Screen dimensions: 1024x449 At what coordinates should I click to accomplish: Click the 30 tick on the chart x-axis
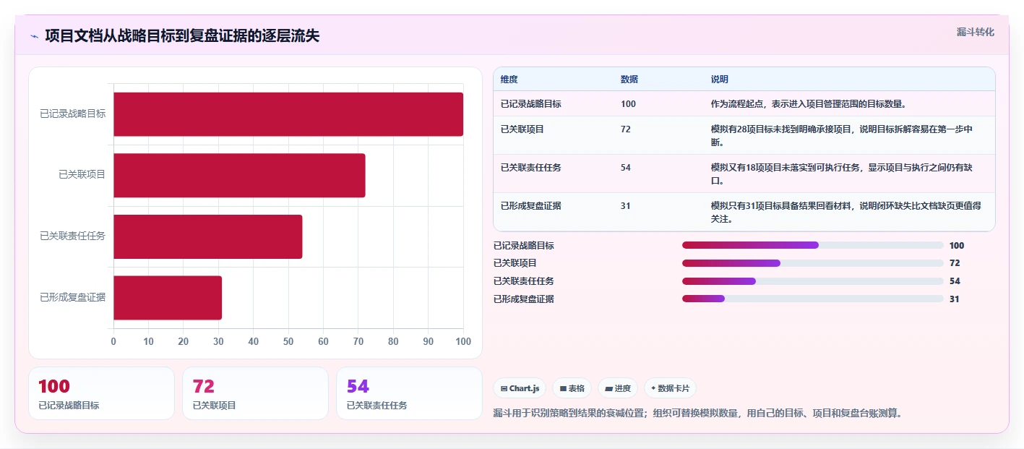pyautogui.click(x=218, y=341)
